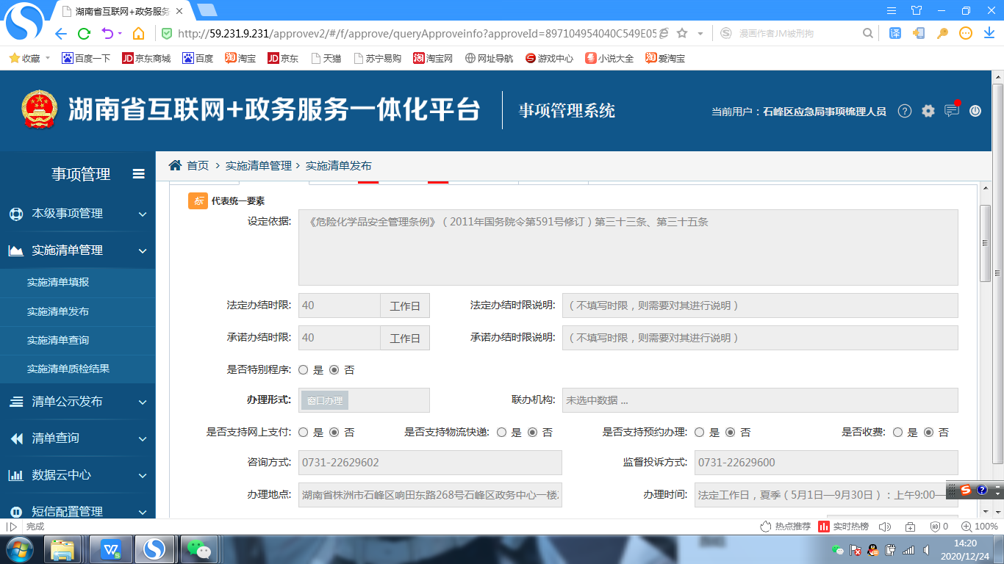Viewport: 1004px width, 564px height.
Task: Open WeChat from the taskbar
Action: pyautogui.click(x=198, y=549)
